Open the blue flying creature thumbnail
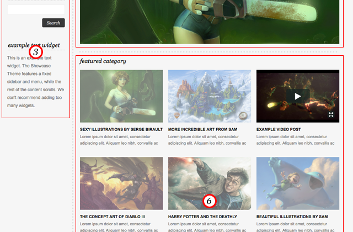Image resolution: width=353 pixels, height=232 pixels. pyautogui.click(x=298, y=183)
